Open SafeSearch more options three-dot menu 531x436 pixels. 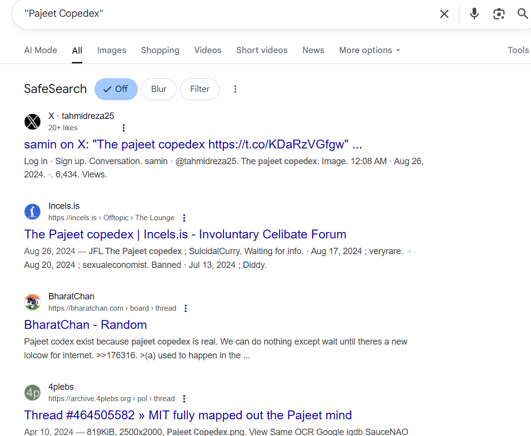235,89
